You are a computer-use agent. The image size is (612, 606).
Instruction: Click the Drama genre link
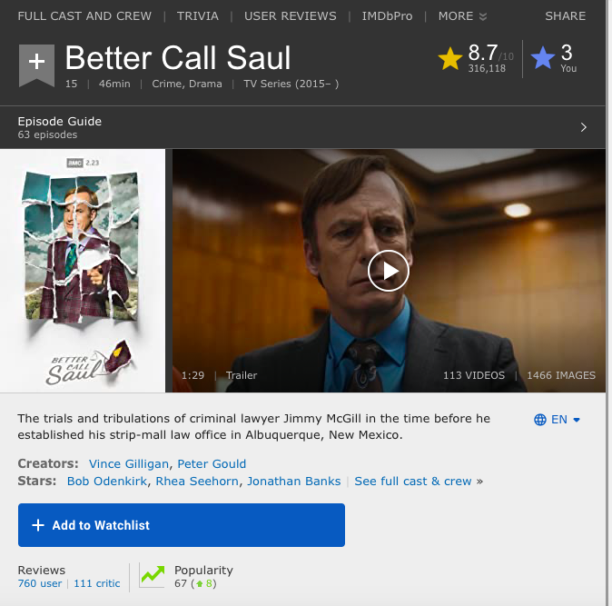(x=205, y=84)
